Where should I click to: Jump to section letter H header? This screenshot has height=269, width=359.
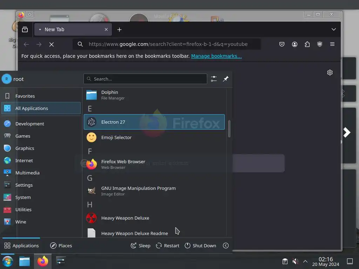tap(90, 205)
